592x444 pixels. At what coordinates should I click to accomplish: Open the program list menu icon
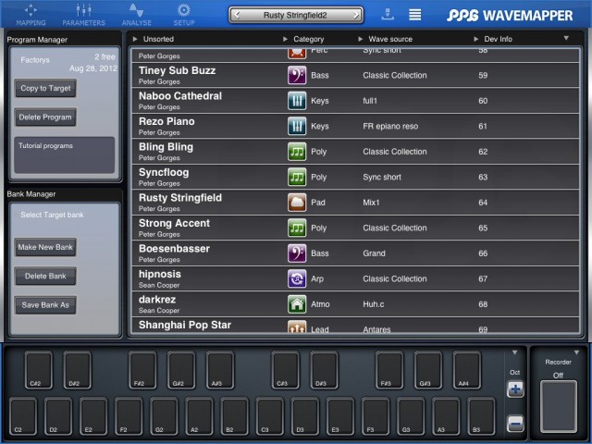(x=415, y=15)
